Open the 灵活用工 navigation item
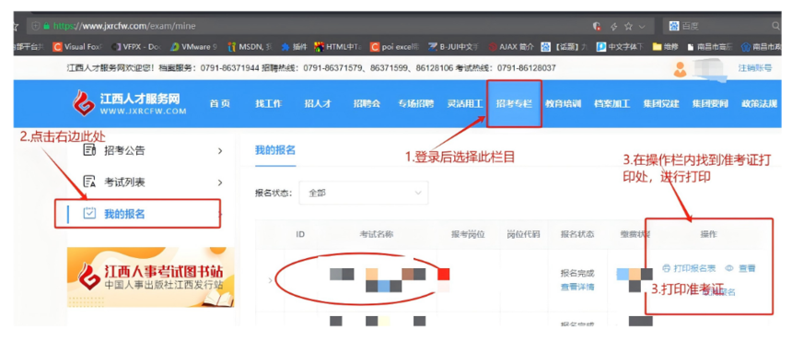This screenshot has width=792, height=353. tap(465, 103)
